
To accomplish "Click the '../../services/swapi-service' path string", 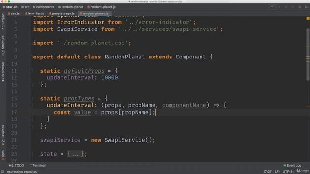I will (169, 29).
